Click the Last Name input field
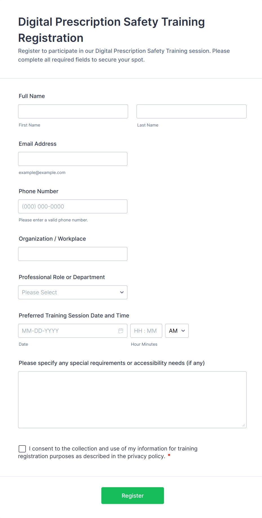 [x=191, y=111]
